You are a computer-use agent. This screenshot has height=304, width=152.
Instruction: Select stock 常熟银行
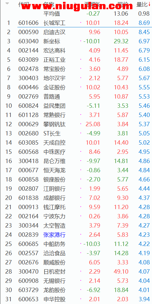54,115
